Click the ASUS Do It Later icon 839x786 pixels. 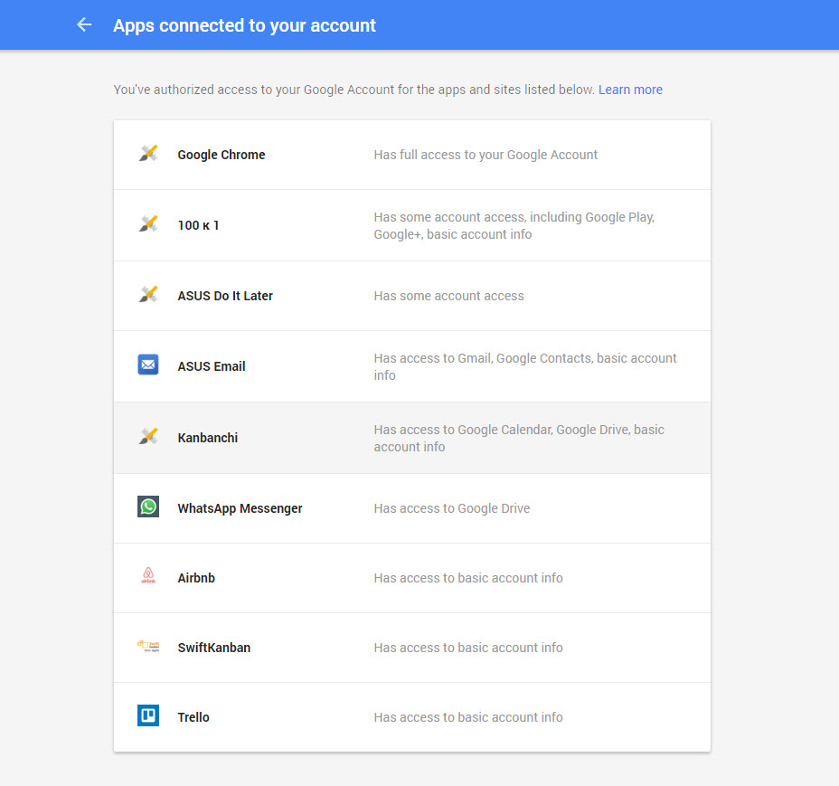pyautogui.click(x=148, y=295)
